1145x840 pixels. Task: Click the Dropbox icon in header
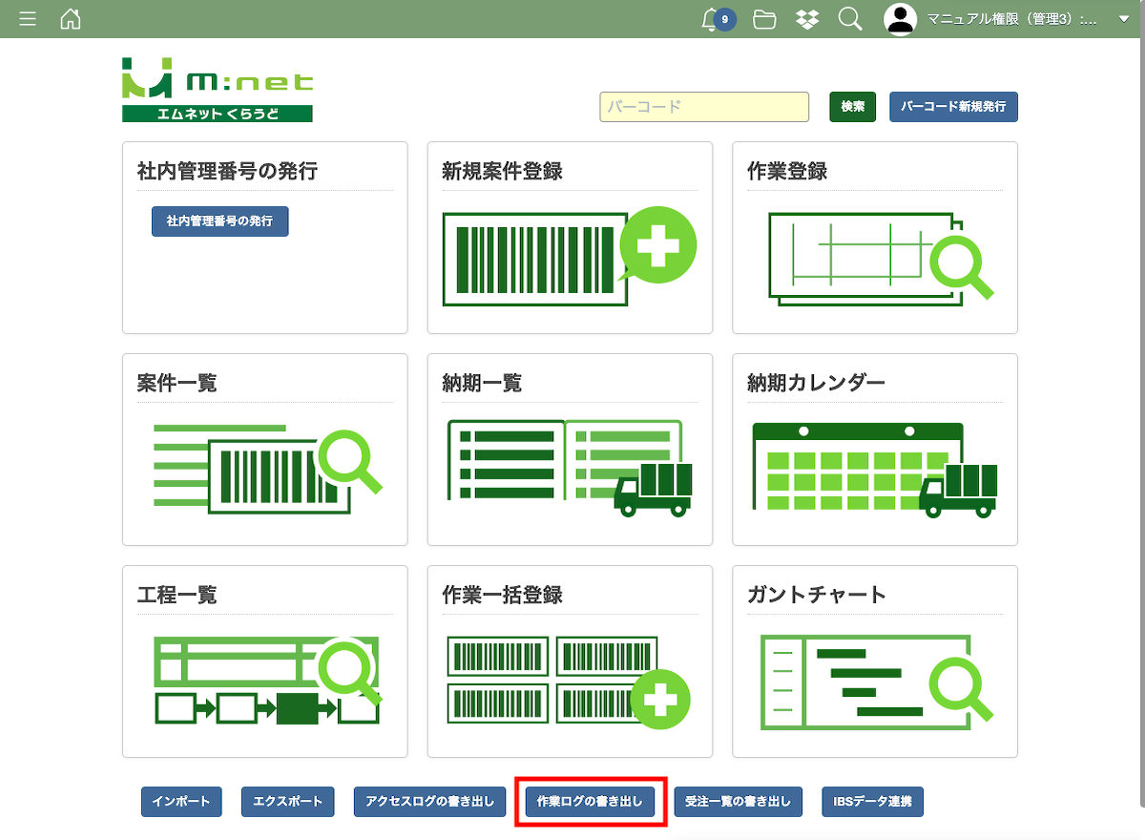[x=807, y=19]
